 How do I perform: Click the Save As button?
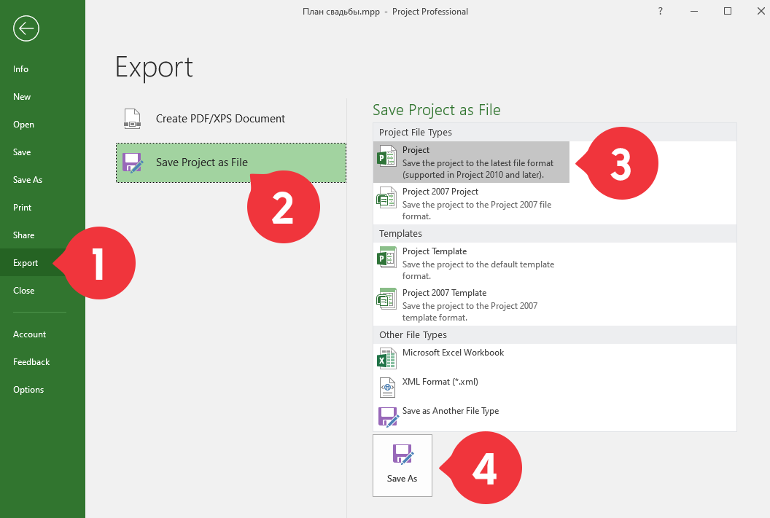click(x=402, y=465)
